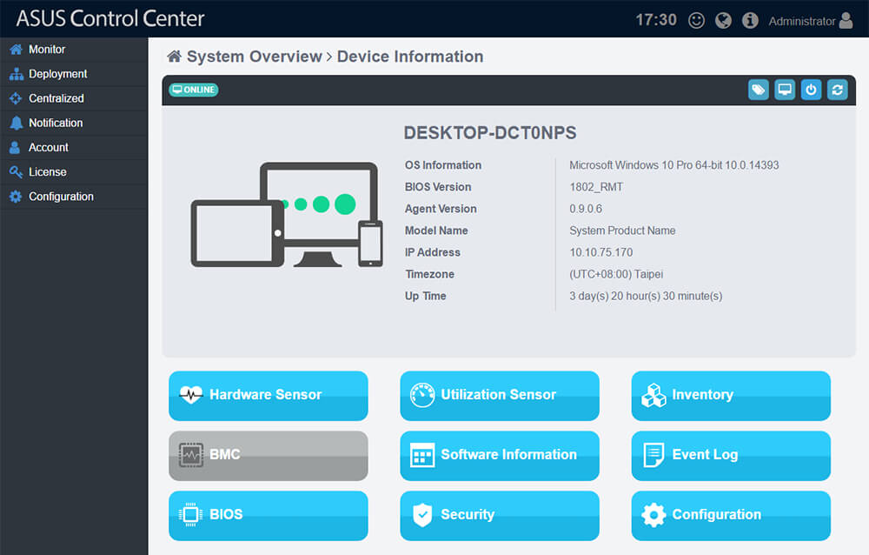Click the heartbeat icon on Hardware Sensor
Viewport: 869px width, 555px height.
coord(191,395)
